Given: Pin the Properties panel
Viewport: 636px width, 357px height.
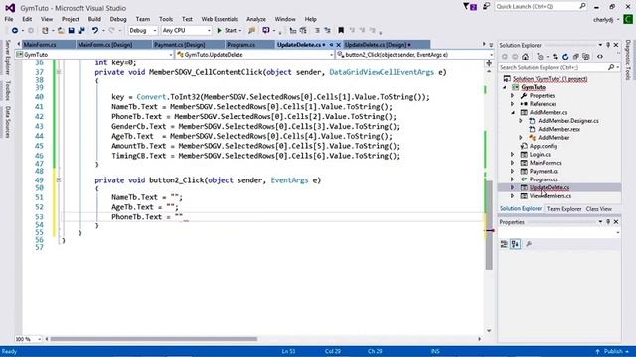Looking at the screenshot, I should pos(608,222).
